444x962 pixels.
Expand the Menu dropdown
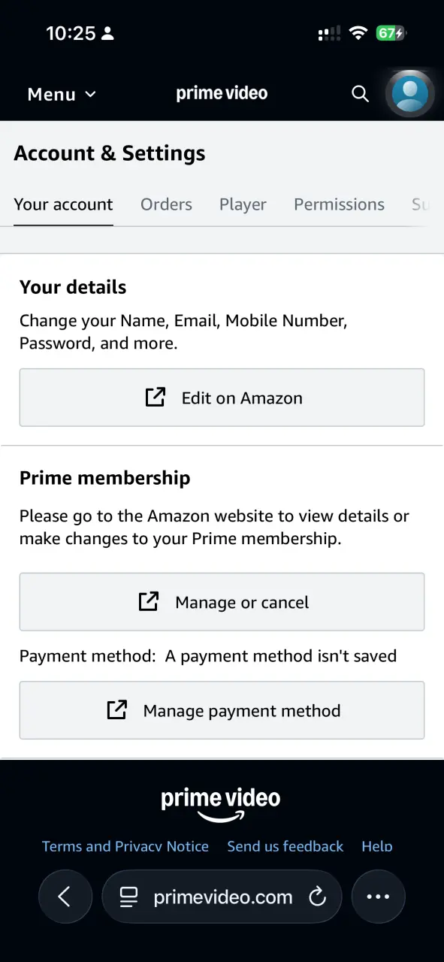click(62, 94)
